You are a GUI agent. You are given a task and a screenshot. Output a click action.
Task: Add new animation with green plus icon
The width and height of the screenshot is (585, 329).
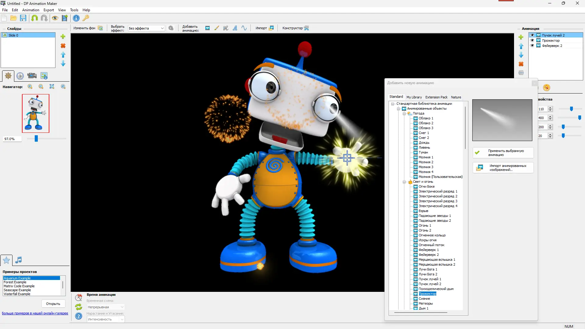point(521,37)
